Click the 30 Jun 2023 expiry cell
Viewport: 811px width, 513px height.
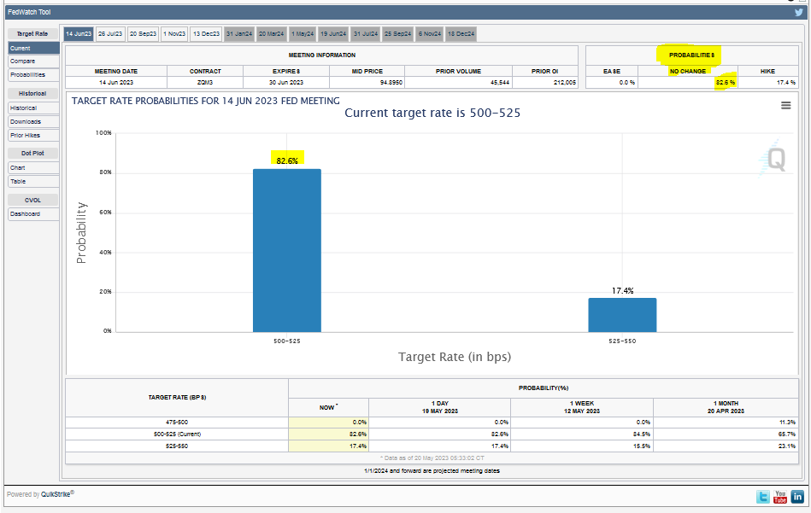[x=286, y=83]
